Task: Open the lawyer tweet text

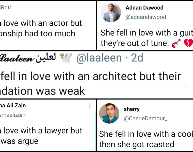Action: (41, 136)
